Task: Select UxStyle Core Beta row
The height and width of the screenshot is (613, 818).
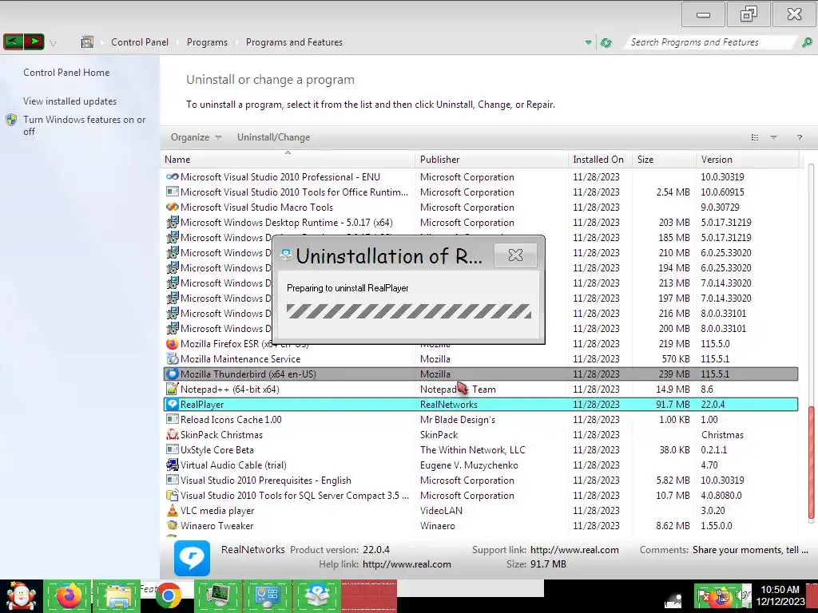Action: pyautogui.click(x=480, y=449)
